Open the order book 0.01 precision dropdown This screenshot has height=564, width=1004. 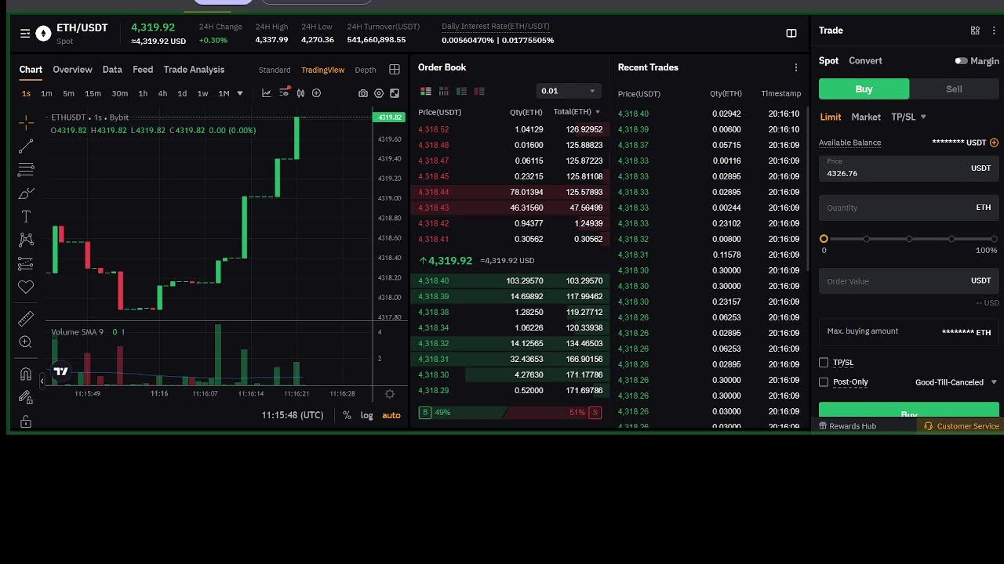[x=568, y=91]
